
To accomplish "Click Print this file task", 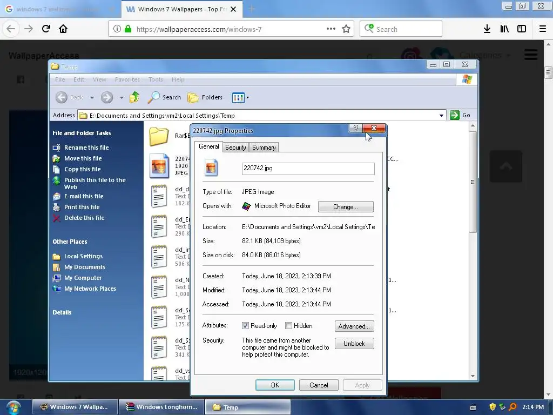I will 82,207.
